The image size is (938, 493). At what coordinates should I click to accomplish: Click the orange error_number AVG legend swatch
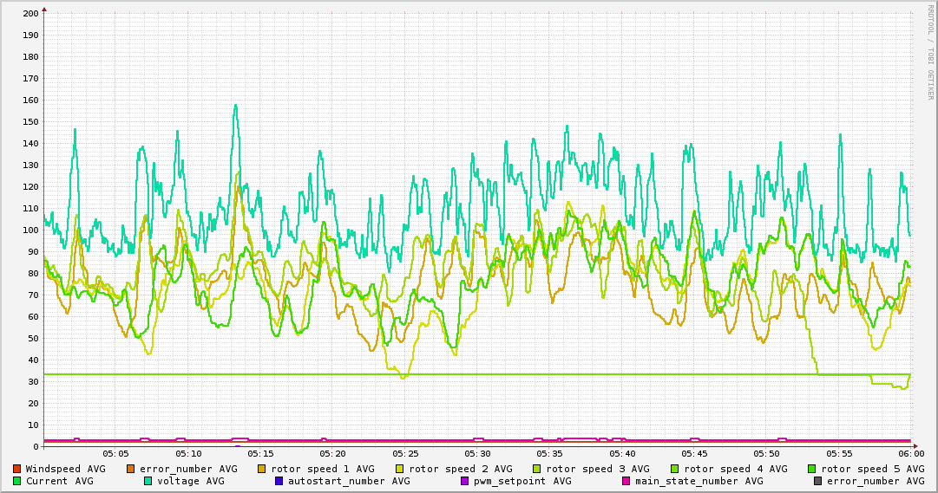pos(131,469)
